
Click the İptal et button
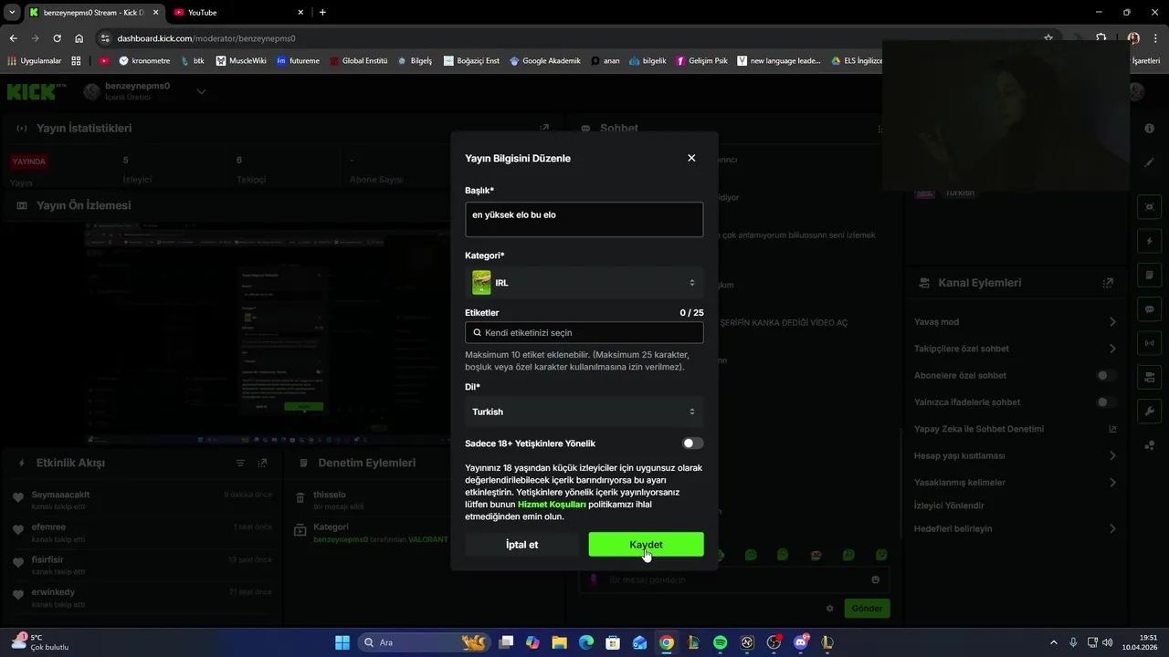pyautogui.click(x=521, y=545)
